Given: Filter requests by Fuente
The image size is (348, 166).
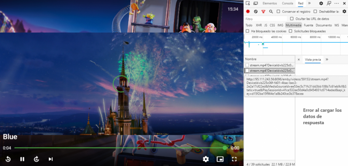Looking at the screenshot, I should [x=308, y=25].
